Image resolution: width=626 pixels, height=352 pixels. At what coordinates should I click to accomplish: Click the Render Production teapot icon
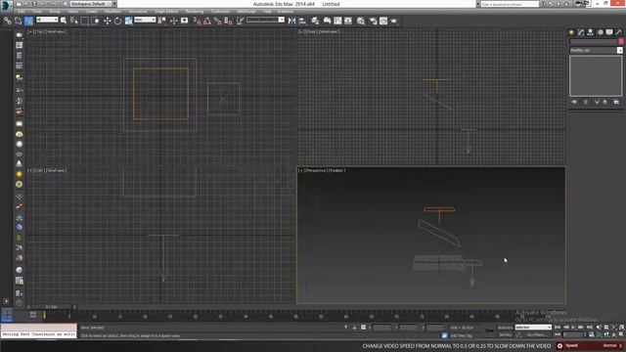(394, 21)
